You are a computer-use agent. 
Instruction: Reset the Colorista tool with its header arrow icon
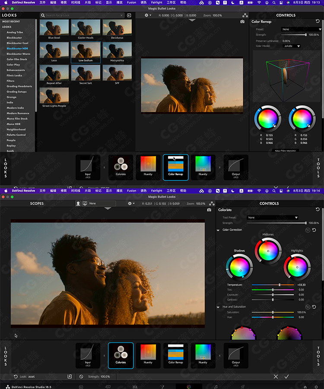click(318, 209)
